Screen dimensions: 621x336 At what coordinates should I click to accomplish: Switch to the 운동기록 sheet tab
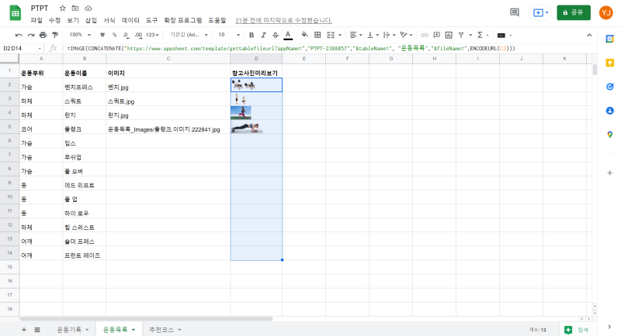[x=72, y=330]
